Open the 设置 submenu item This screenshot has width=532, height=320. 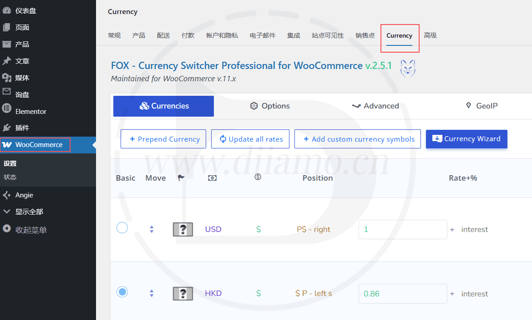(10, 164)
